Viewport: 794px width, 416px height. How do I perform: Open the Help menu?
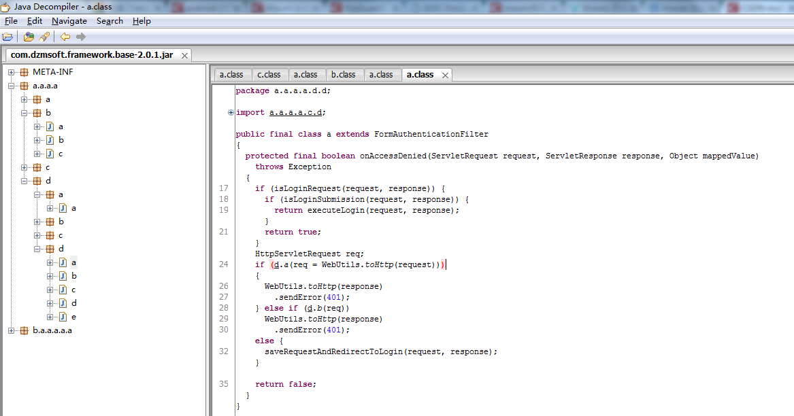[142, 21]
